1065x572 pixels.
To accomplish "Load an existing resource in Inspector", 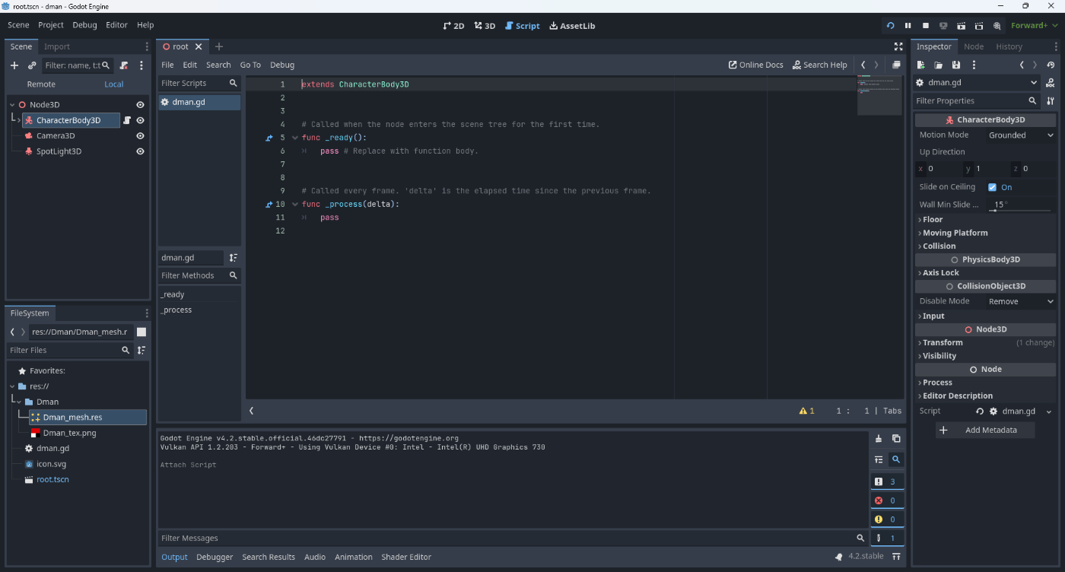I will [939, 65].
